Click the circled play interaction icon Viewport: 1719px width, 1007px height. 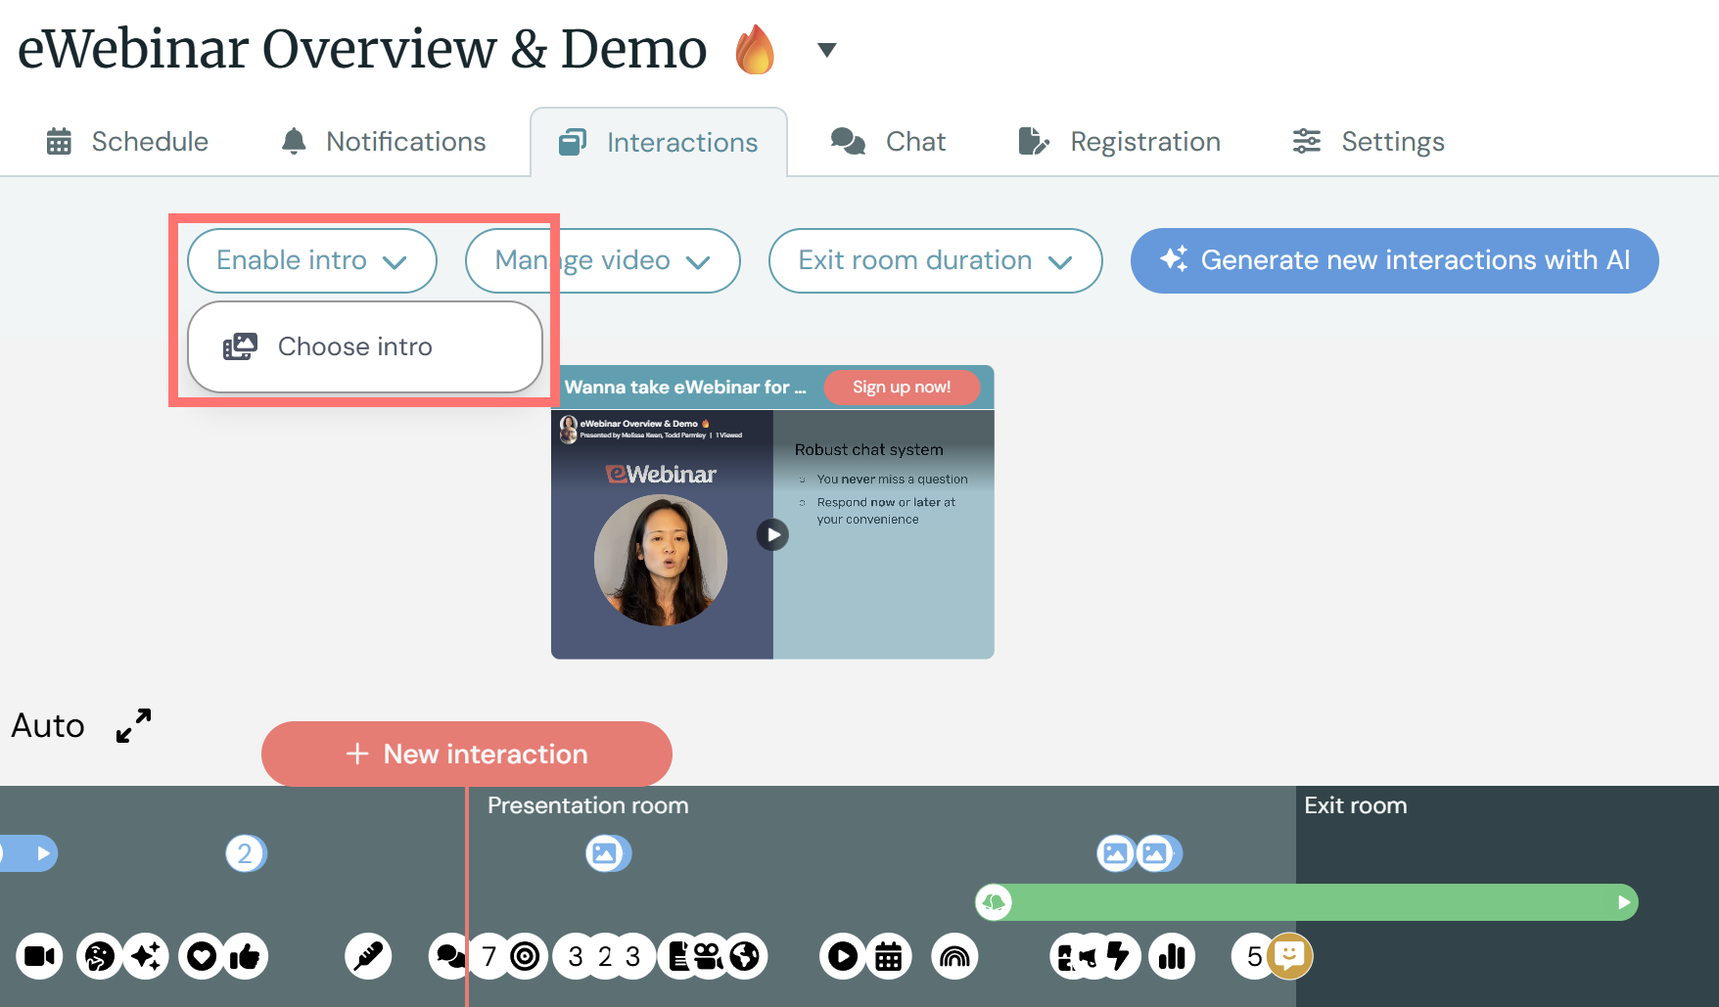point(843,956)
